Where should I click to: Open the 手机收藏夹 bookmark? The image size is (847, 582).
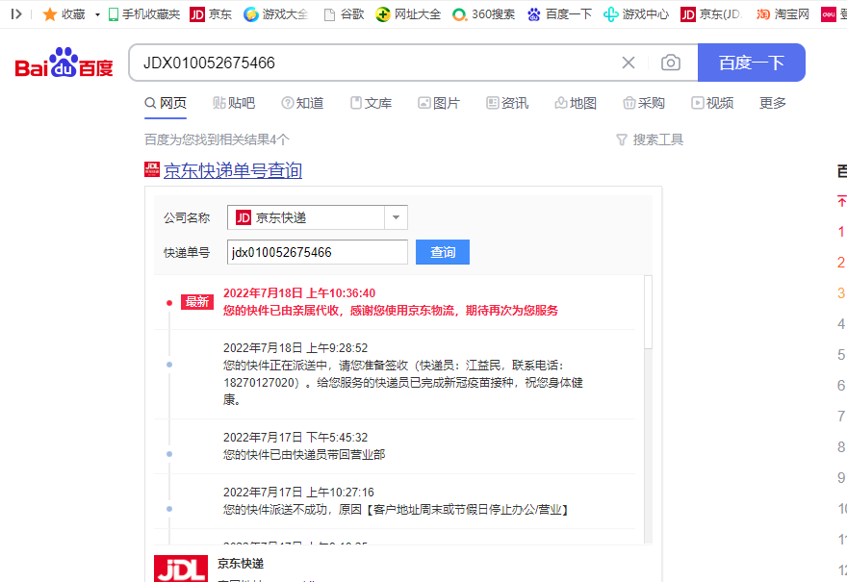144,14
